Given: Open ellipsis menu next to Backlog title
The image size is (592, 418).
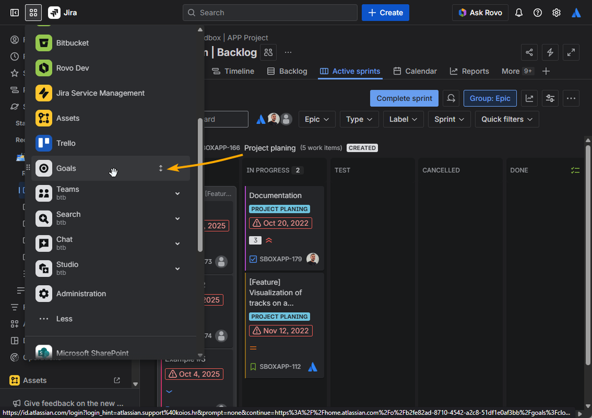Looking at the screenshot, I should (288, 53).
